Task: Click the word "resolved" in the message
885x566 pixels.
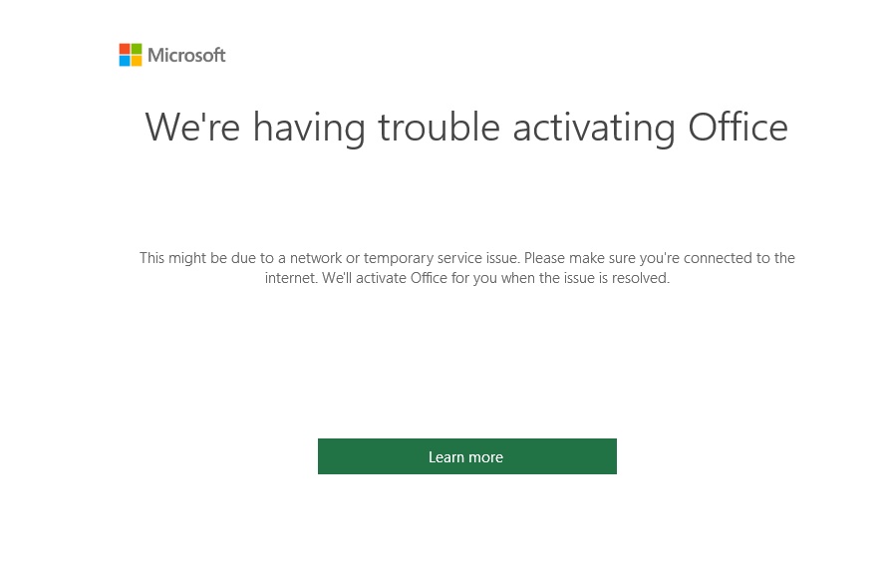Action: coord(640,279)
